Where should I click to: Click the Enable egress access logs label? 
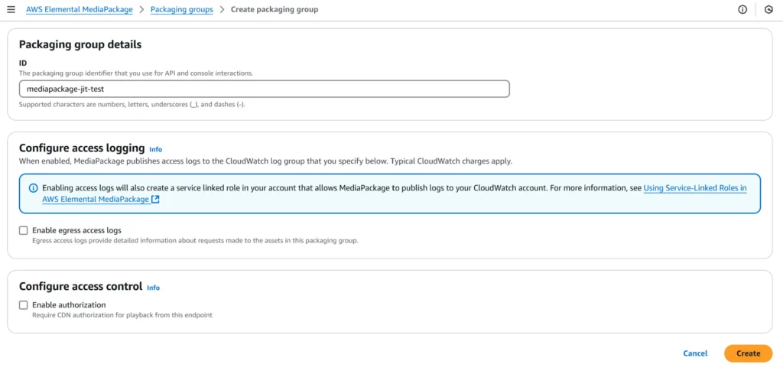click(x=77, y=230)
